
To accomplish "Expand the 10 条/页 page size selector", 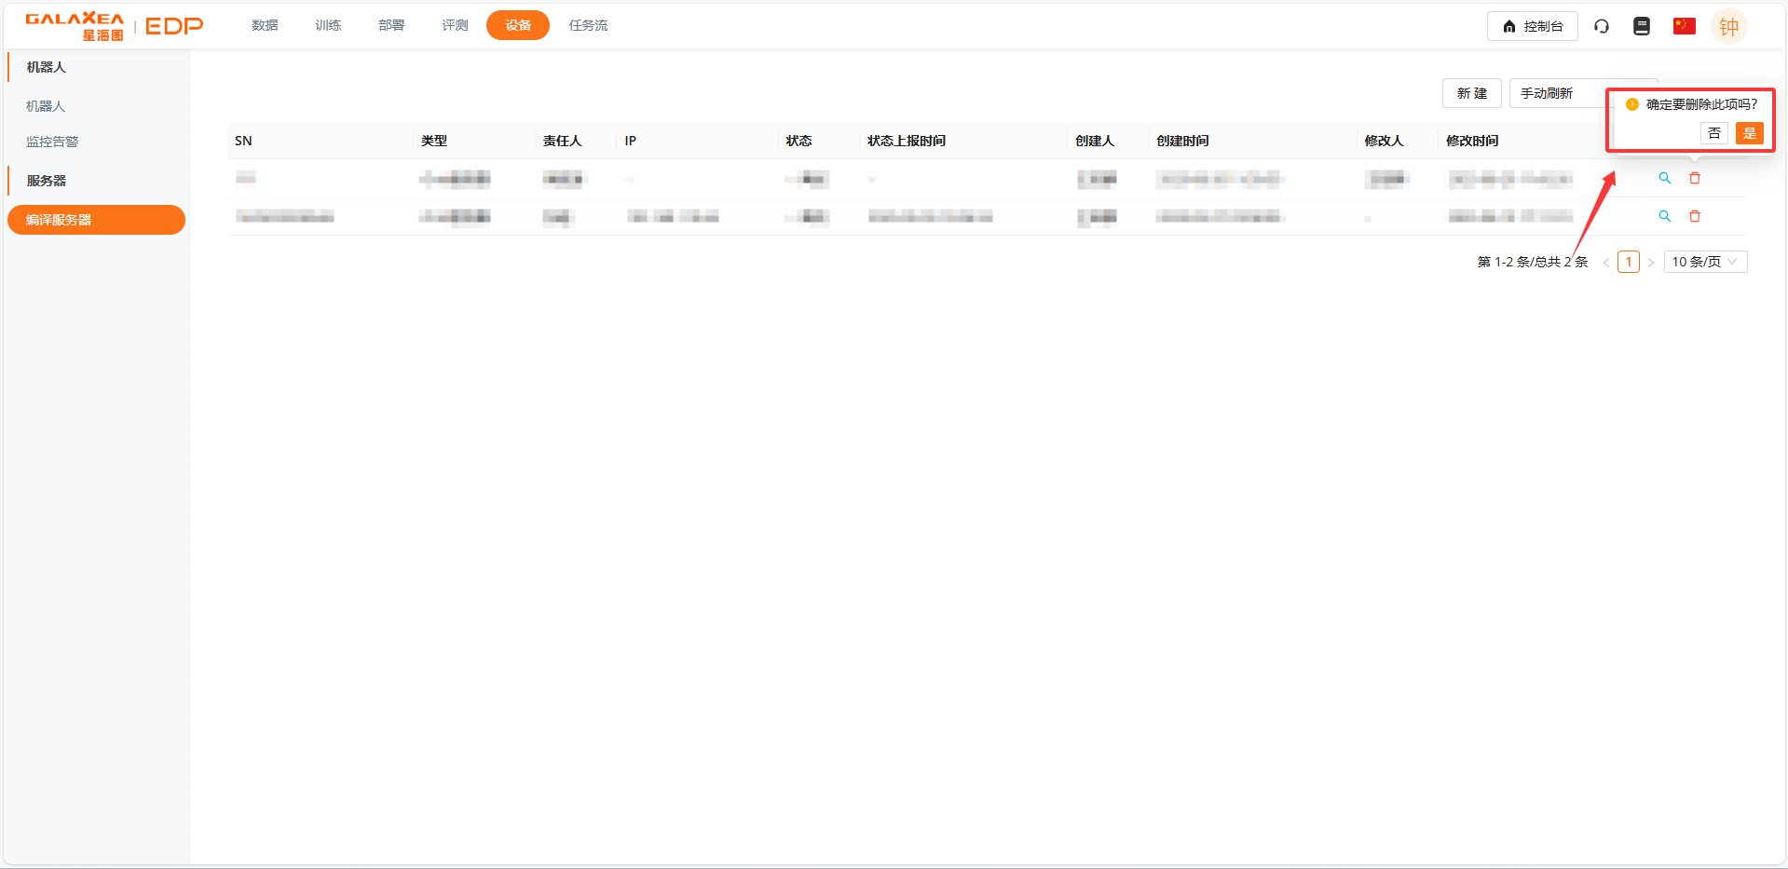I will pyautogui.click(x=1704, y=262).
